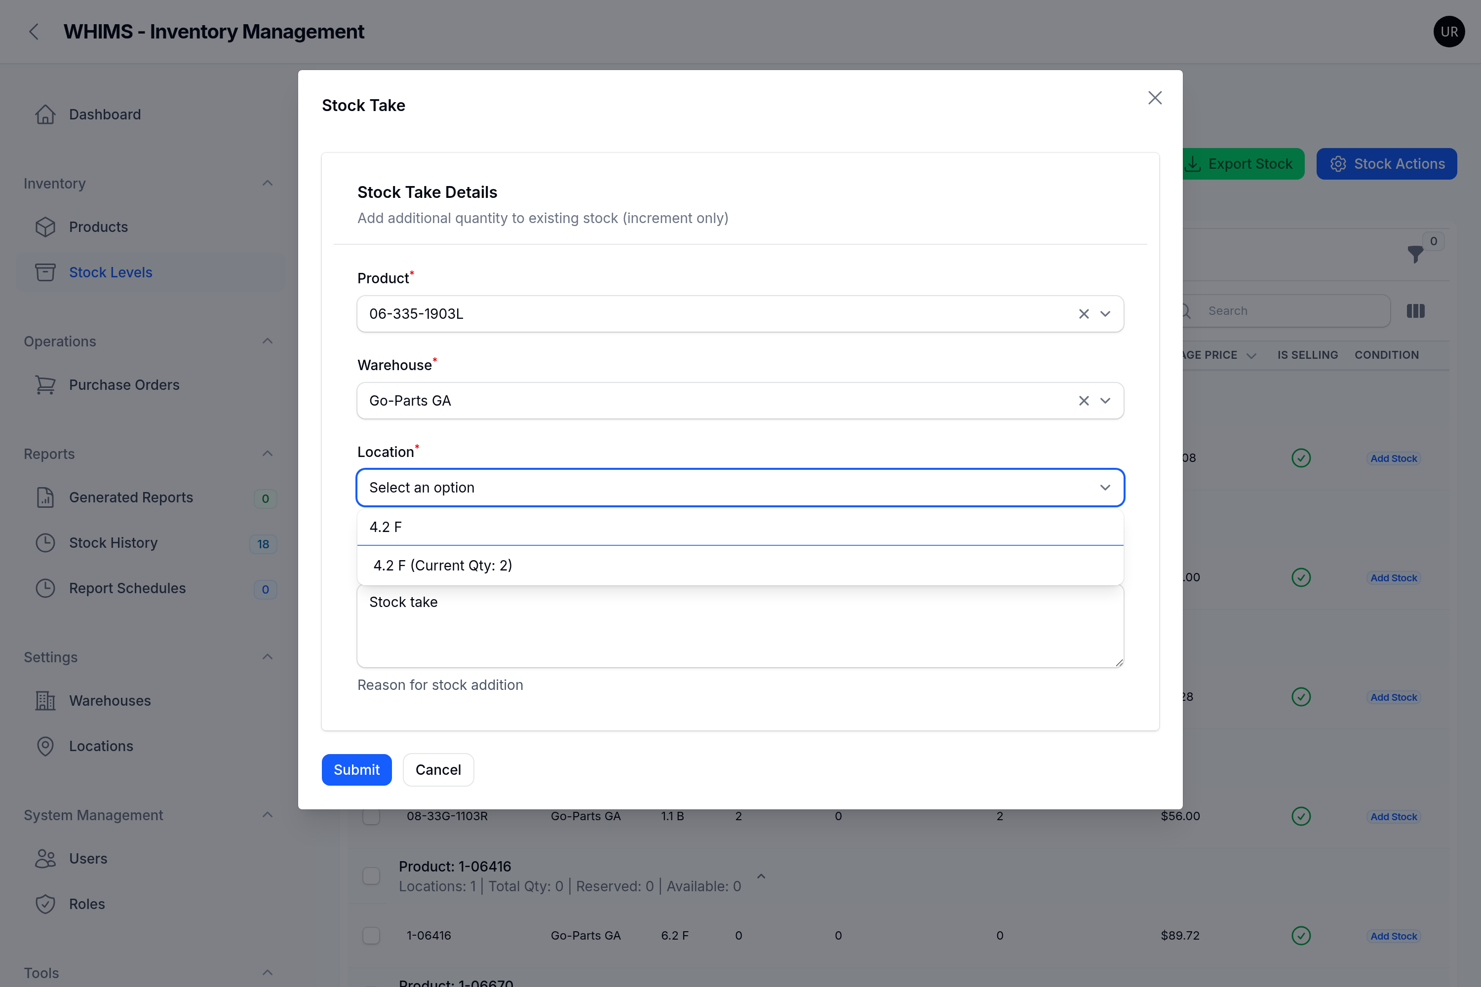Select the checkbox for 1-06416 row
1481x987 pixels.
pyautogui.click(x=372, y=935)
